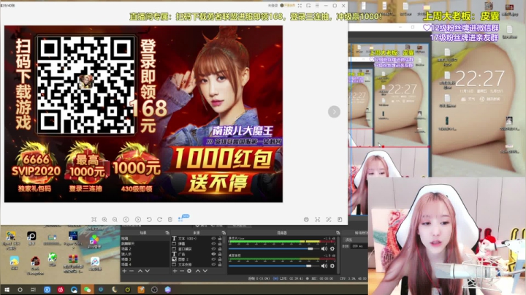Viewport: 526px width, 295px height.
Task: Open the WinRAR archive icon on desktop
Action: pyautogui.click(x=73, y=259)
